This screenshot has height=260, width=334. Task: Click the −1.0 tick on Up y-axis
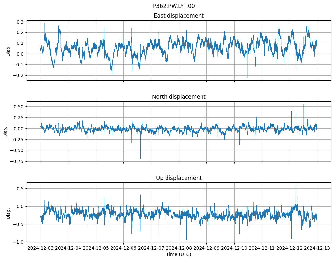click(18, 242)
